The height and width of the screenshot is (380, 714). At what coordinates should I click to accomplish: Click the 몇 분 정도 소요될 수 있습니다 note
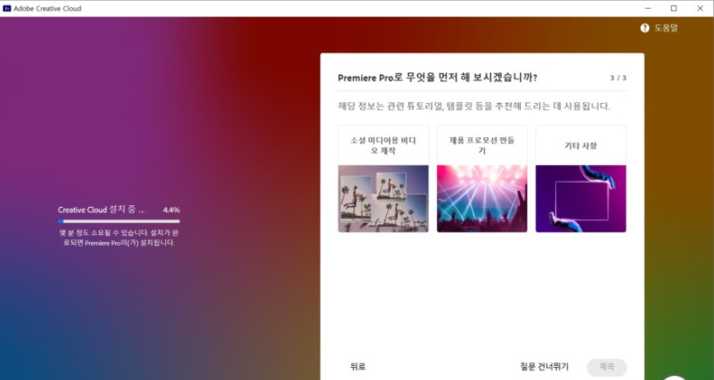point(118,238)
